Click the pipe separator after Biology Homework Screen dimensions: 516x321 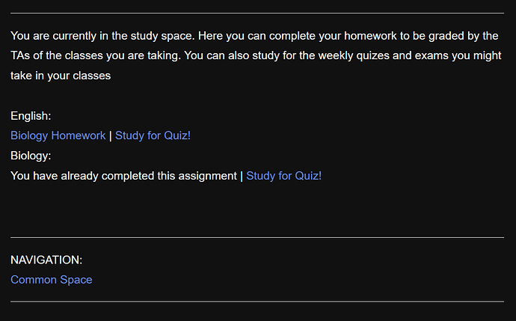coord(111,135)
